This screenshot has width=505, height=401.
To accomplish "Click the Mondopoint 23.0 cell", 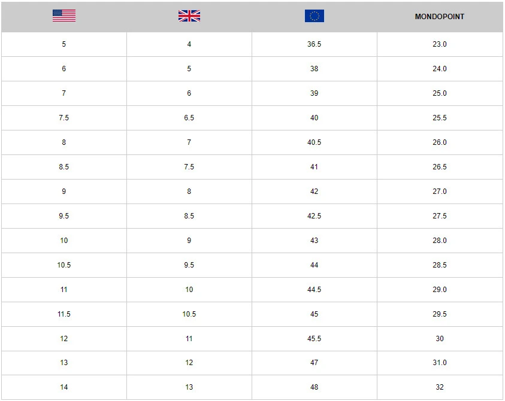I will coord(440,44).
